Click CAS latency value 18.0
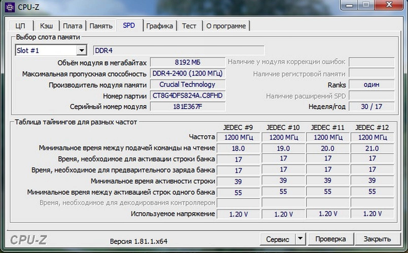408x253 pixels. [x=239, y=149]
